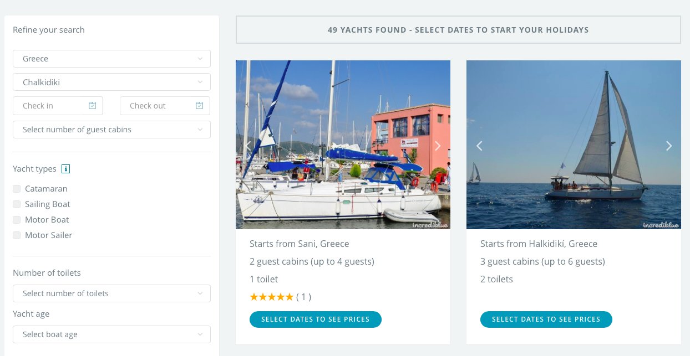The image size is (690, 356).
Task: Show previous photo of Sani yacht
Action: (249, 146)
